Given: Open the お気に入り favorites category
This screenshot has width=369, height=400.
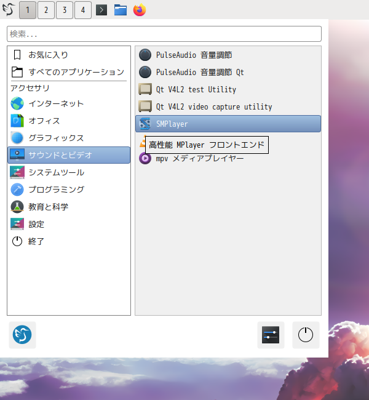Looking at the screenshot, I should point(69,55).
